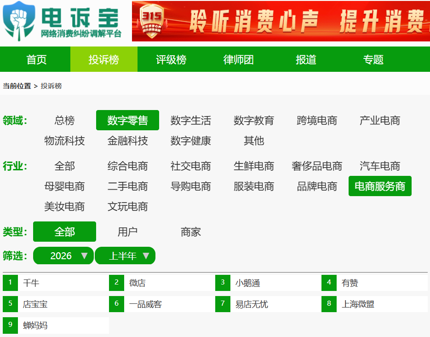Go to the 专题 navigation tab
The width and height of the screenshot is (430, 337).
373,59
